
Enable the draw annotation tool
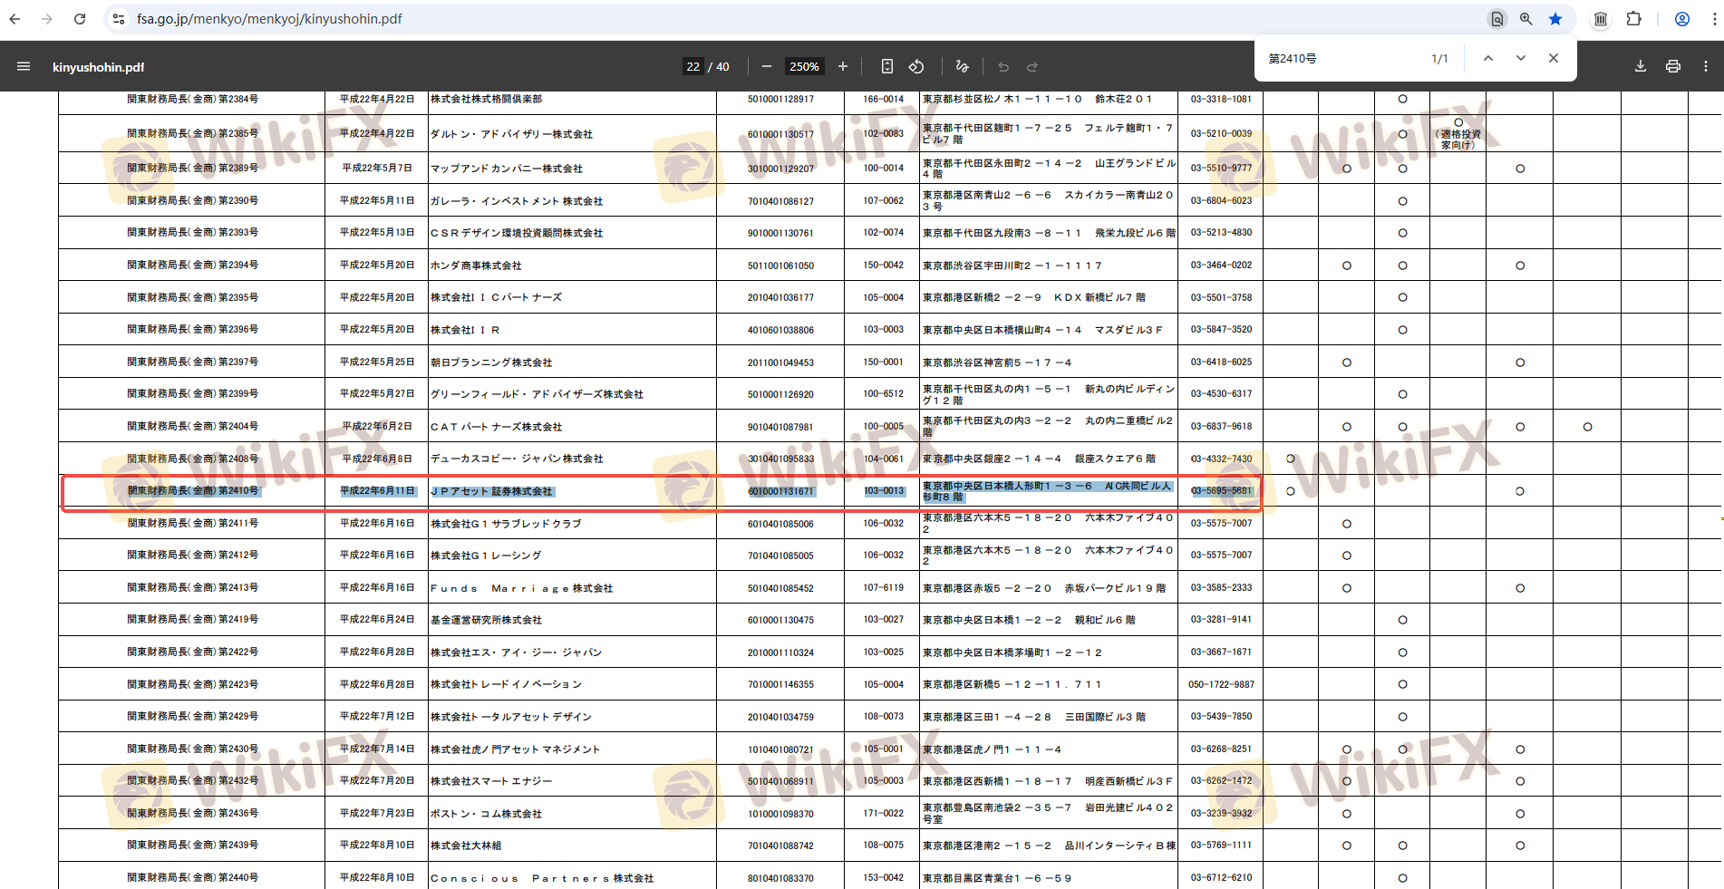[x=962, y=66]
